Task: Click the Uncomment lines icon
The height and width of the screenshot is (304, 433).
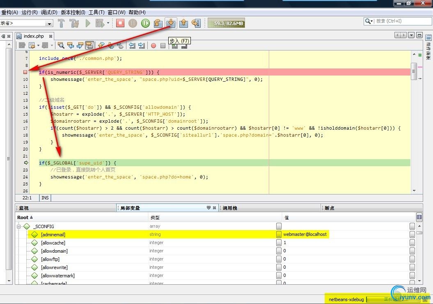Action: 184,46
